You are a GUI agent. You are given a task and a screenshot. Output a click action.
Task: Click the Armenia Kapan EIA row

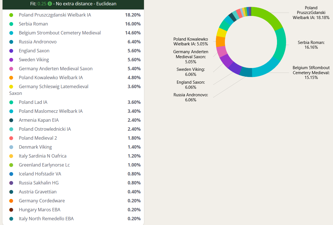point(39,120)
